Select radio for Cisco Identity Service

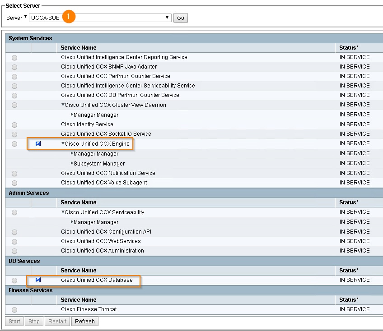click(x=14, y=125)
